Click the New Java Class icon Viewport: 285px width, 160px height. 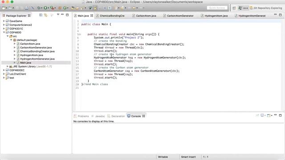pyautogui.click(x=65, y=8)
